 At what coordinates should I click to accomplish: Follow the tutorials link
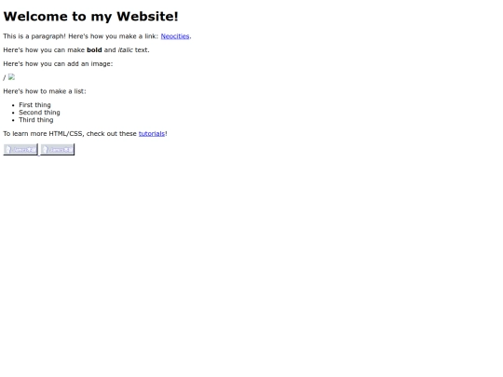point(152,134)
